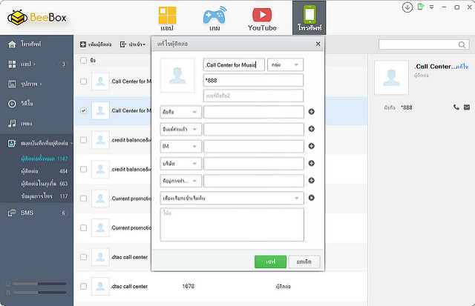Click the contact name field 'Call Center for Music'

(234, 64)
